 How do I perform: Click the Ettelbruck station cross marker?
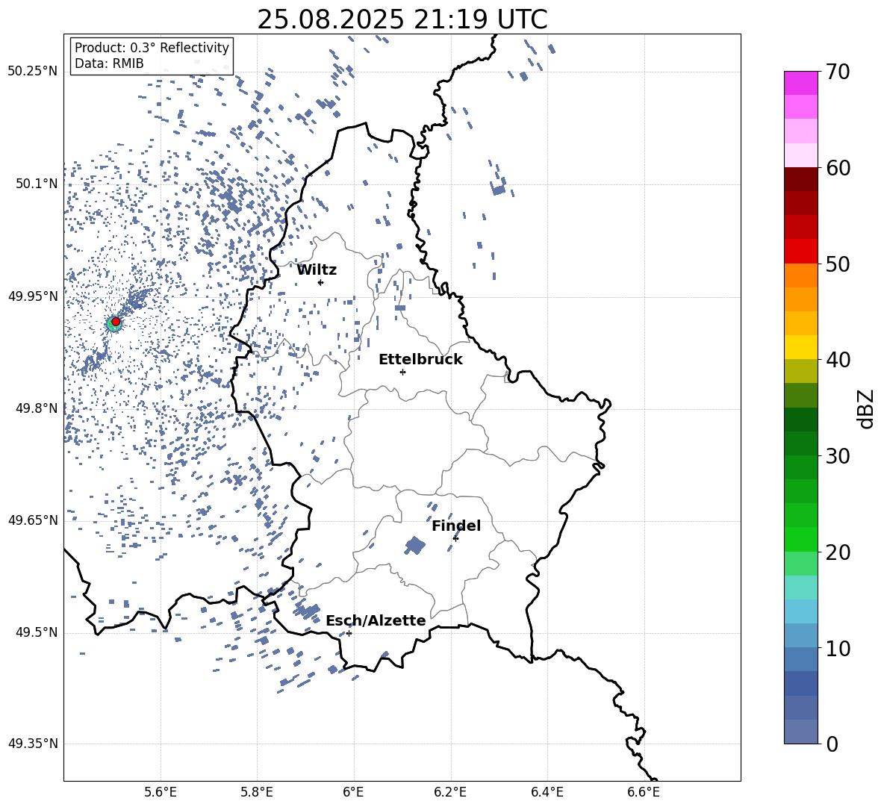[402, 372]
